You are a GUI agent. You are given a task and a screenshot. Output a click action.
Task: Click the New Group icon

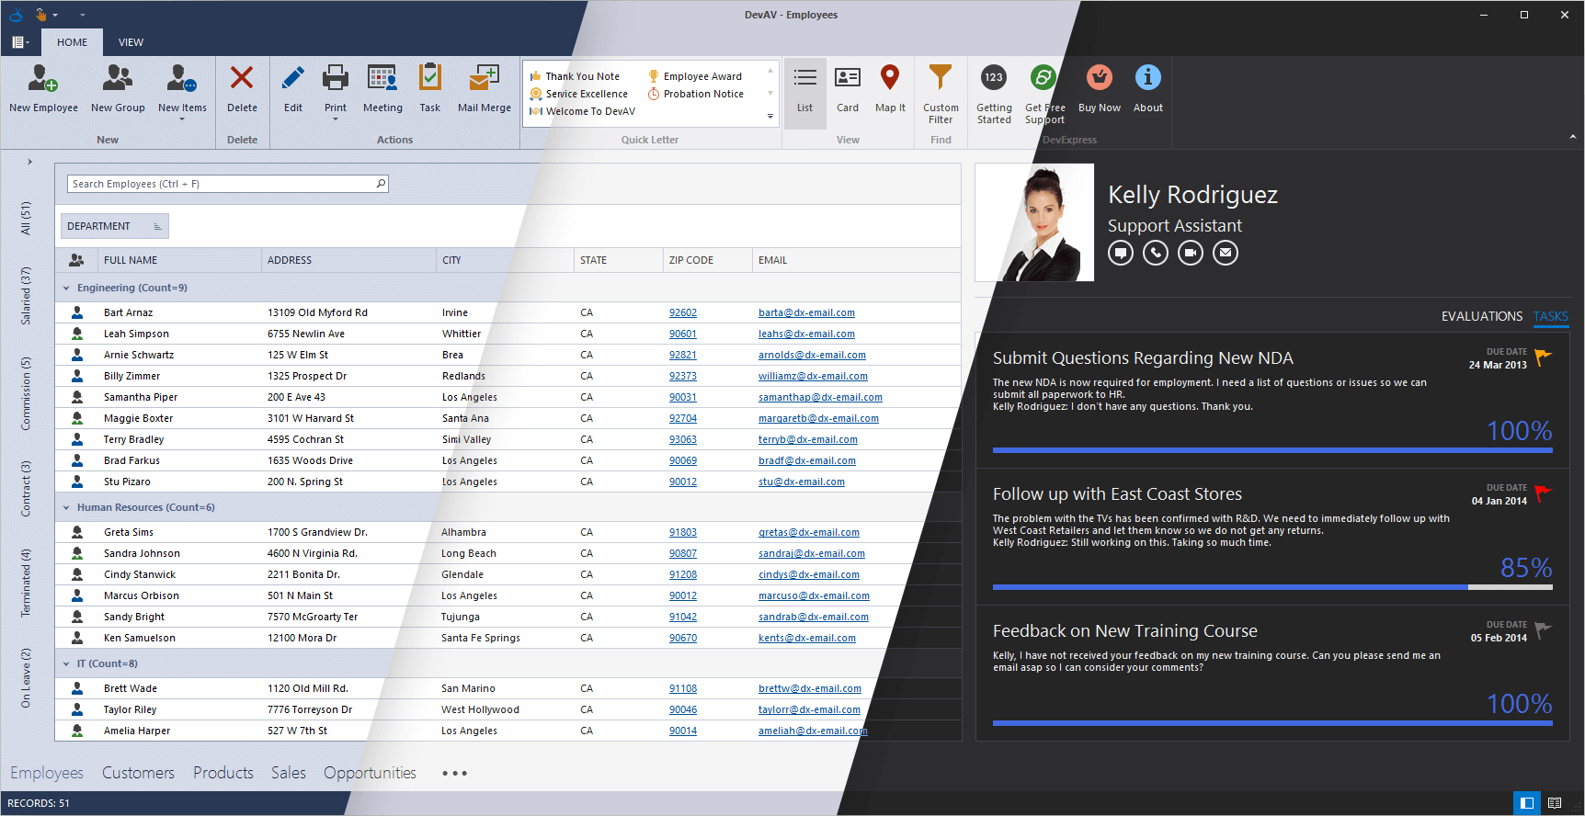point(117,78)
